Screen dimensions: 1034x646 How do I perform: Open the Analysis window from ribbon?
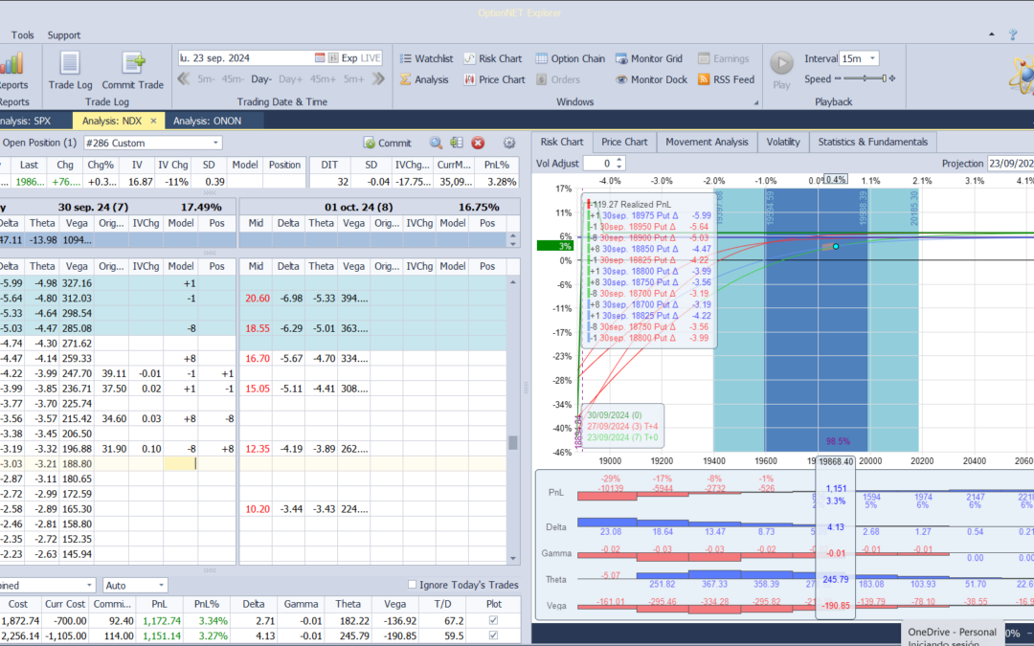click(424, 79)
